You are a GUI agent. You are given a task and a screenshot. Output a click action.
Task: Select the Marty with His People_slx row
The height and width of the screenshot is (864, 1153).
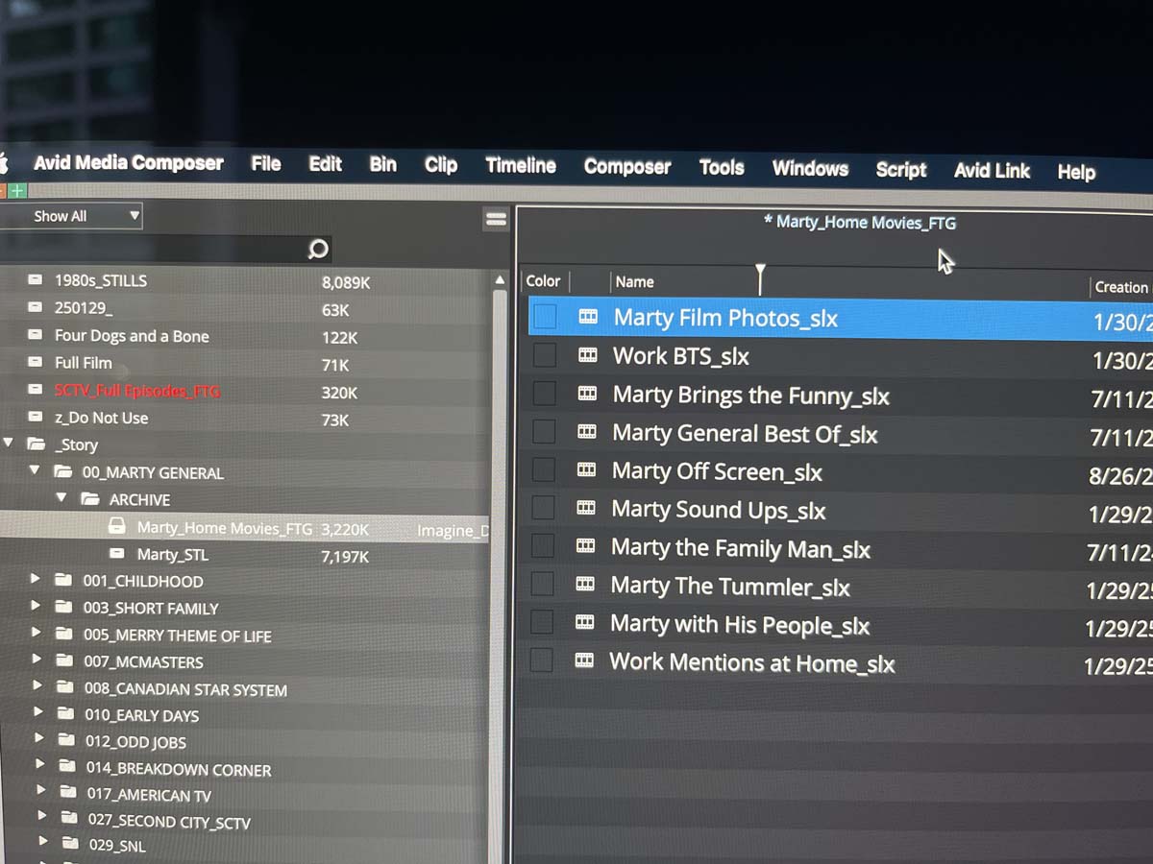(x=841, y=625)
